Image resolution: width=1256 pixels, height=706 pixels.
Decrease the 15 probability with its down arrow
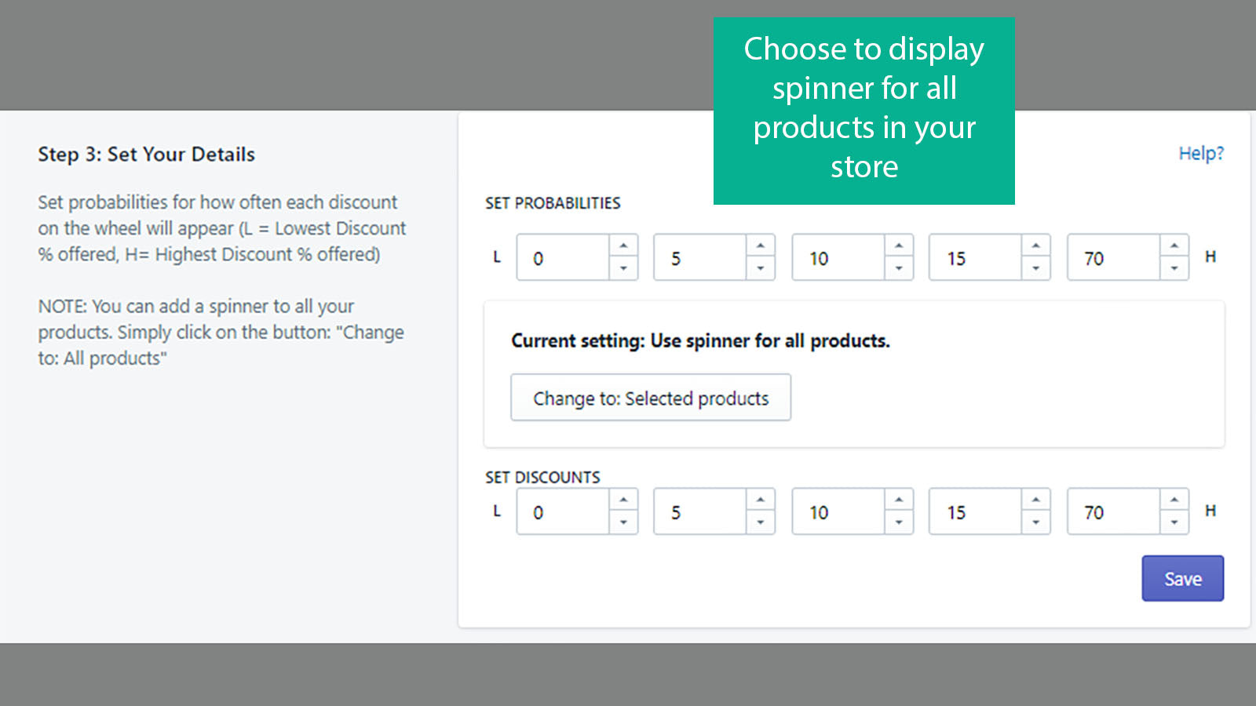1036,269
